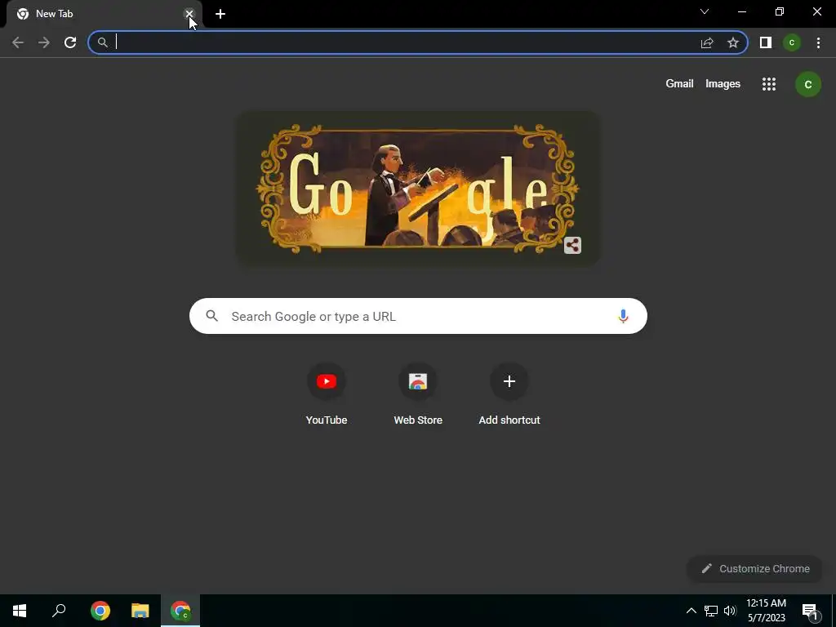Reload the page with the refresh icon
Image resolution: width=836 pixels, height=627 pixels.
[70, 42]
